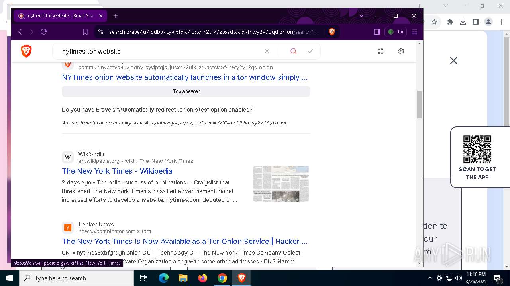Screen dimensions: 510x286
Task: Click community.brave onion URL text above result
Action: [176, 68]
